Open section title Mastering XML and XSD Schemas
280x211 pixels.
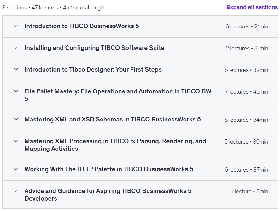pos(113,120)
